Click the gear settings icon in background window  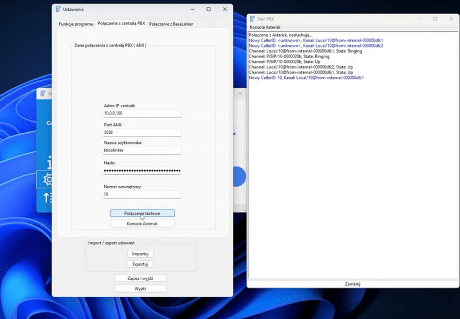46,180
